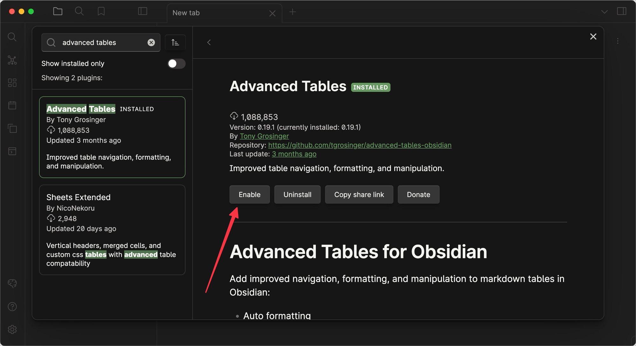
Task: Click the sort/filter options icon
Action: pyautogui.click(x=176, y=43)
